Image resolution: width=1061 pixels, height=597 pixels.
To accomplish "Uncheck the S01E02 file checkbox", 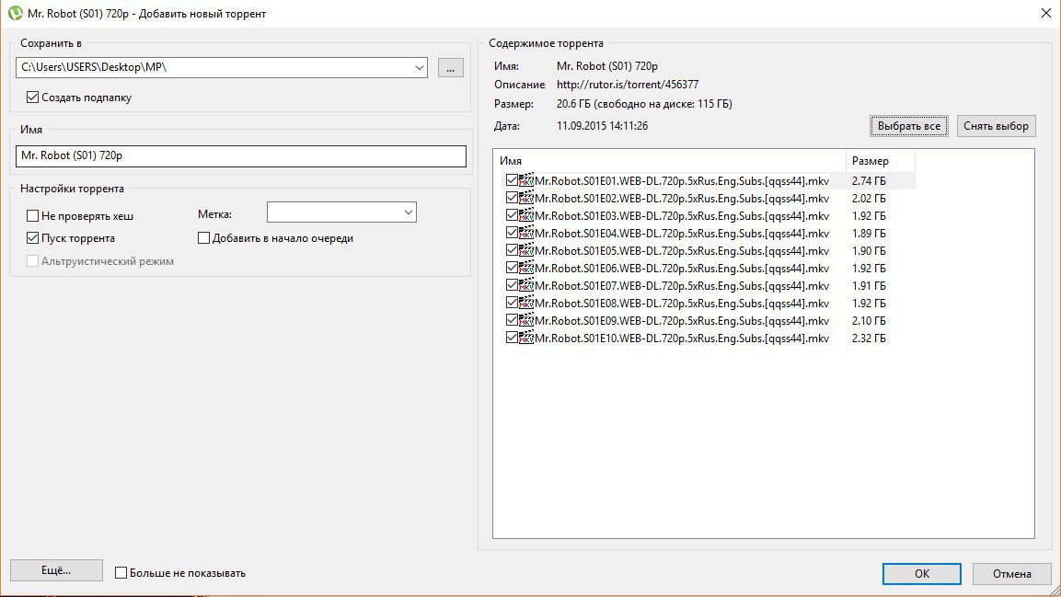I will point(512,198).
